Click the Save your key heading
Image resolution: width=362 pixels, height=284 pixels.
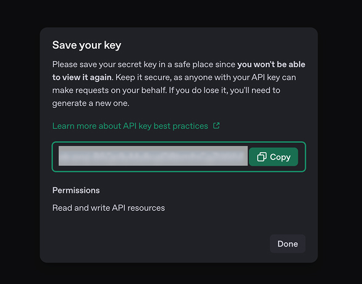(x=86, y=45)
